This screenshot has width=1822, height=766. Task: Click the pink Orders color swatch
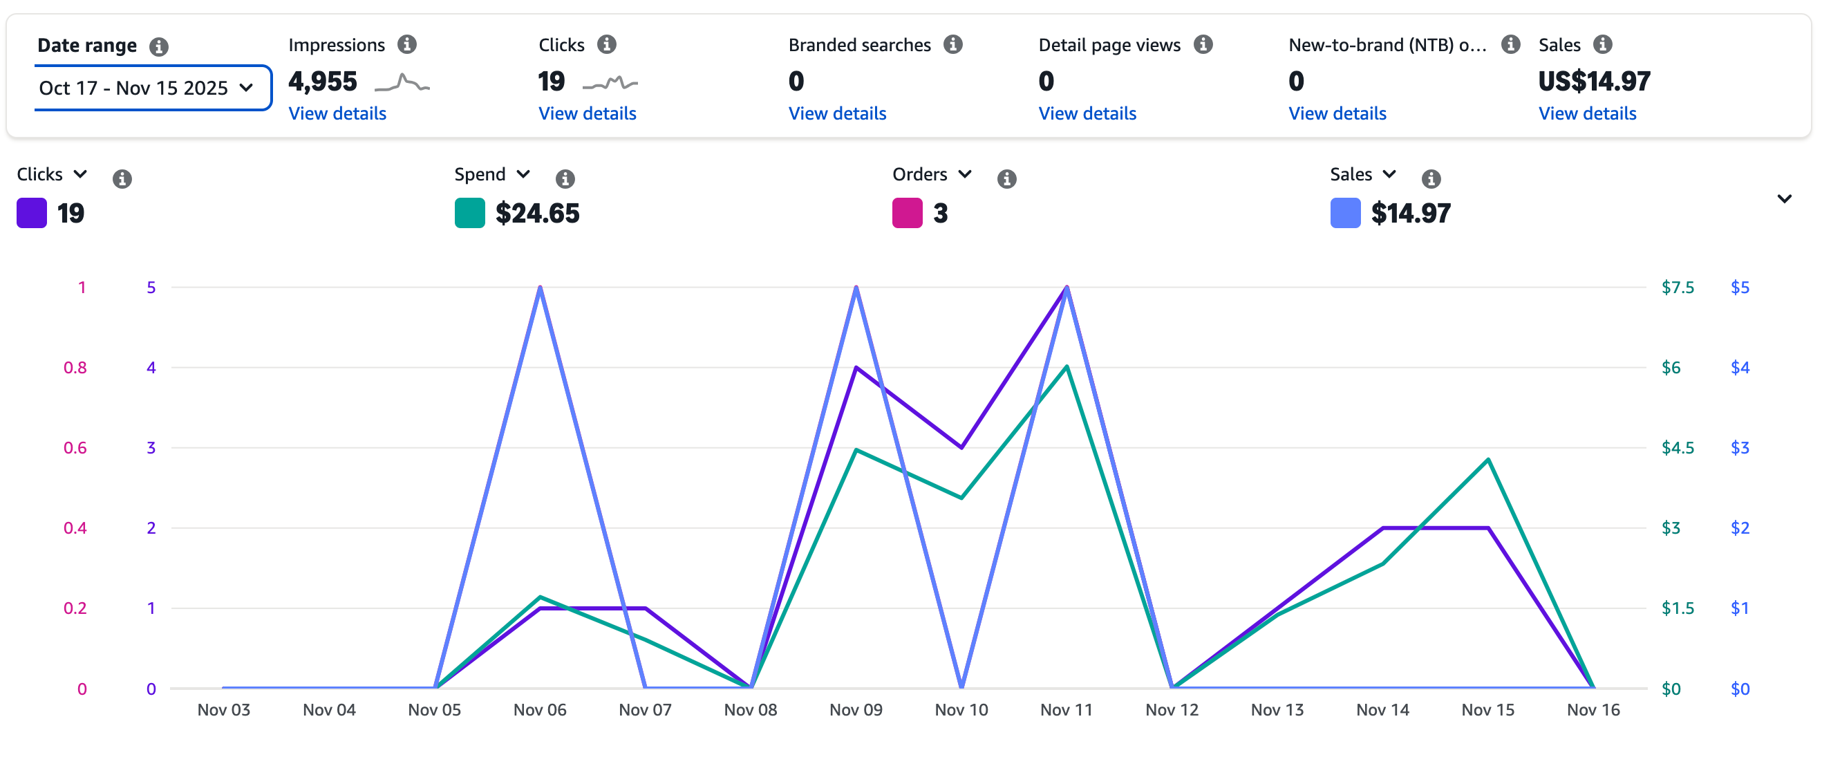(x=907, y=213)
